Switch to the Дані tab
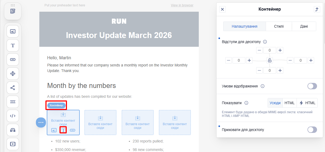The image size is (325, 152). pos(304,26)
